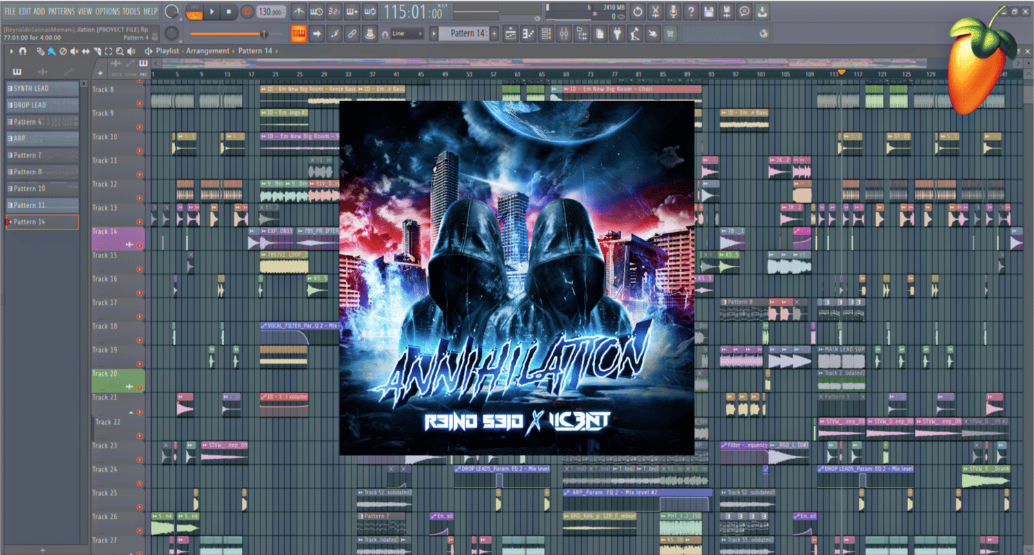Screen dimensions: 1034x555
Task: Click Playlist breadcrumb Arrangement label
Action: coord(207,51)
